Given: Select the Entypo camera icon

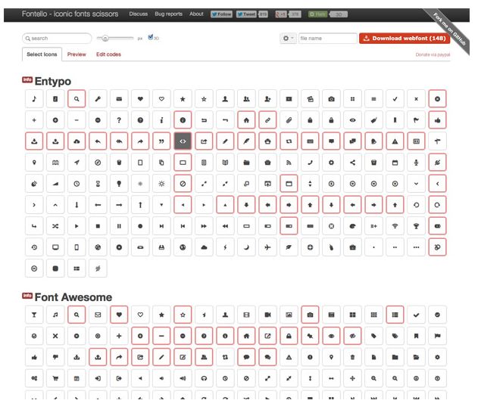Looking at the screenshot, I should coord(331,99).
